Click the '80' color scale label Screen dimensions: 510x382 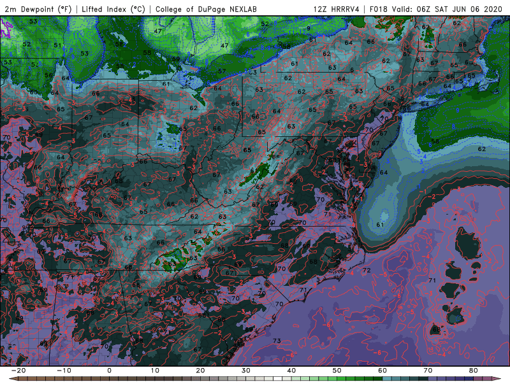click(x=474, y=371)
